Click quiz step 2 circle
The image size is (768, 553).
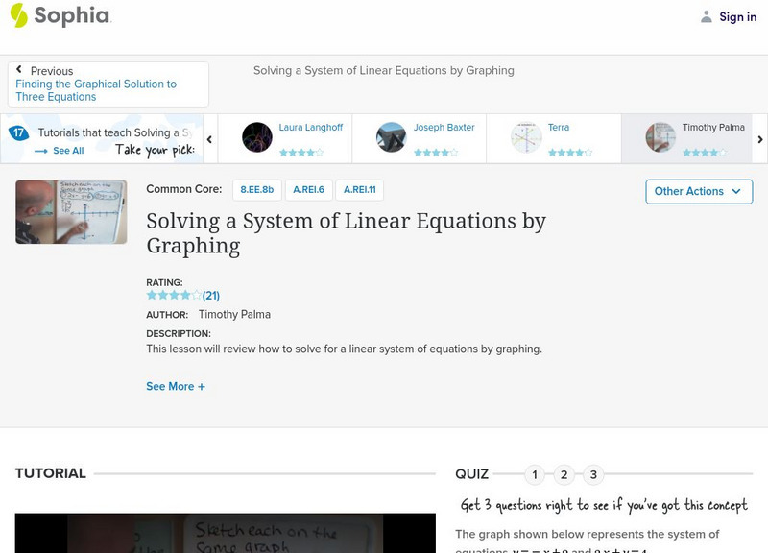coord(564,474)
